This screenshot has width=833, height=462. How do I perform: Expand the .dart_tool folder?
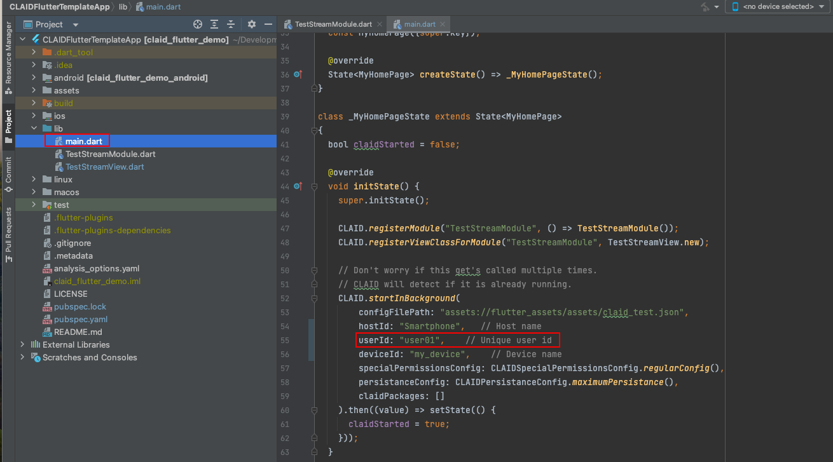tap(34, 52)
